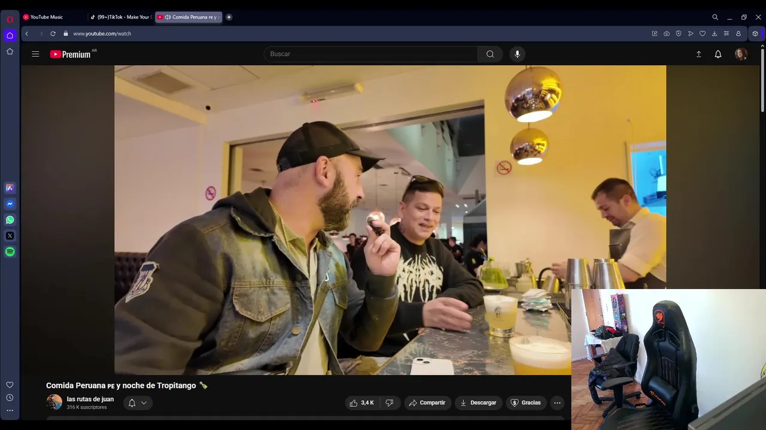Screen dimensions: 766x430
Task: Open more actions three-dots menu
Action: [x=557, y=403]
